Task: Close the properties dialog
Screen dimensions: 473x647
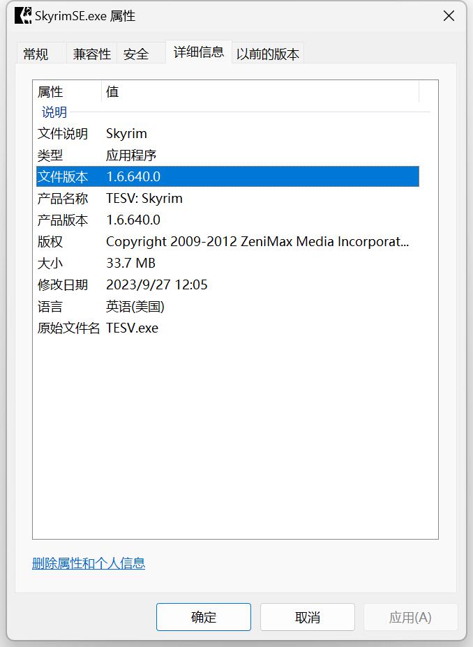Action: [449, 16]
